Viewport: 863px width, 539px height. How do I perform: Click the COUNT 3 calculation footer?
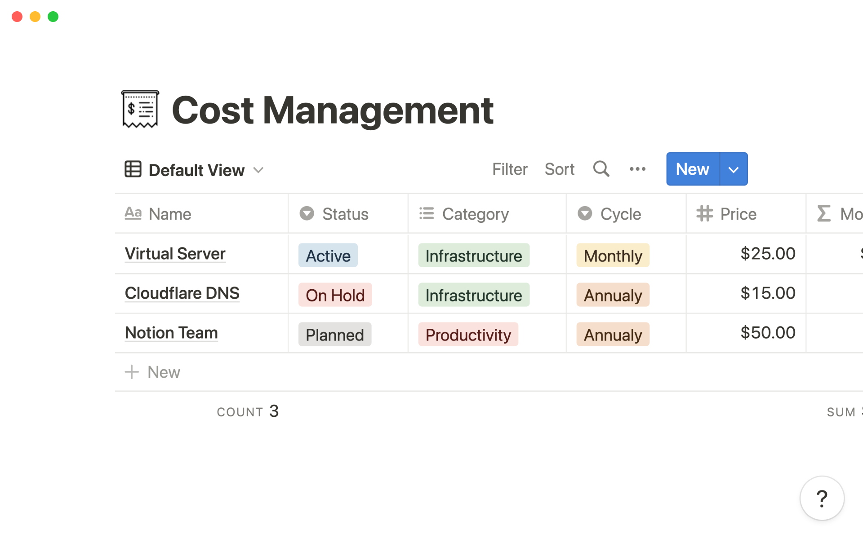248,411
